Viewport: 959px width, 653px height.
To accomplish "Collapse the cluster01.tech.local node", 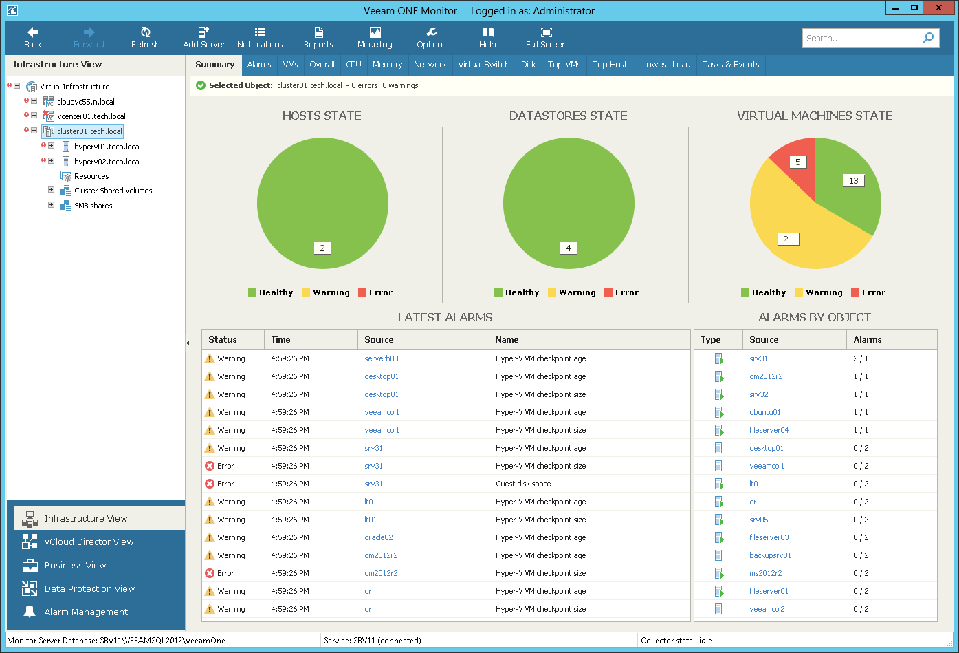I will [x=34, y=130].
